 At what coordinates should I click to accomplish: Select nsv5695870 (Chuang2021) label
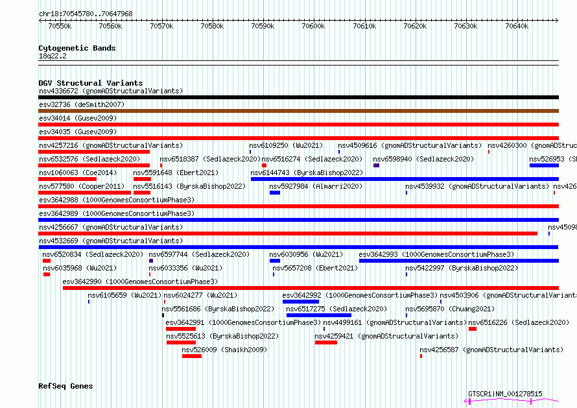(450, 309)
